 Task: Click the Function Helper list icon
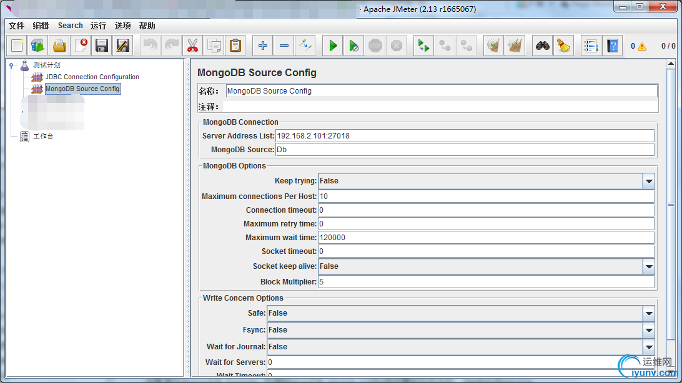point(591,46)
